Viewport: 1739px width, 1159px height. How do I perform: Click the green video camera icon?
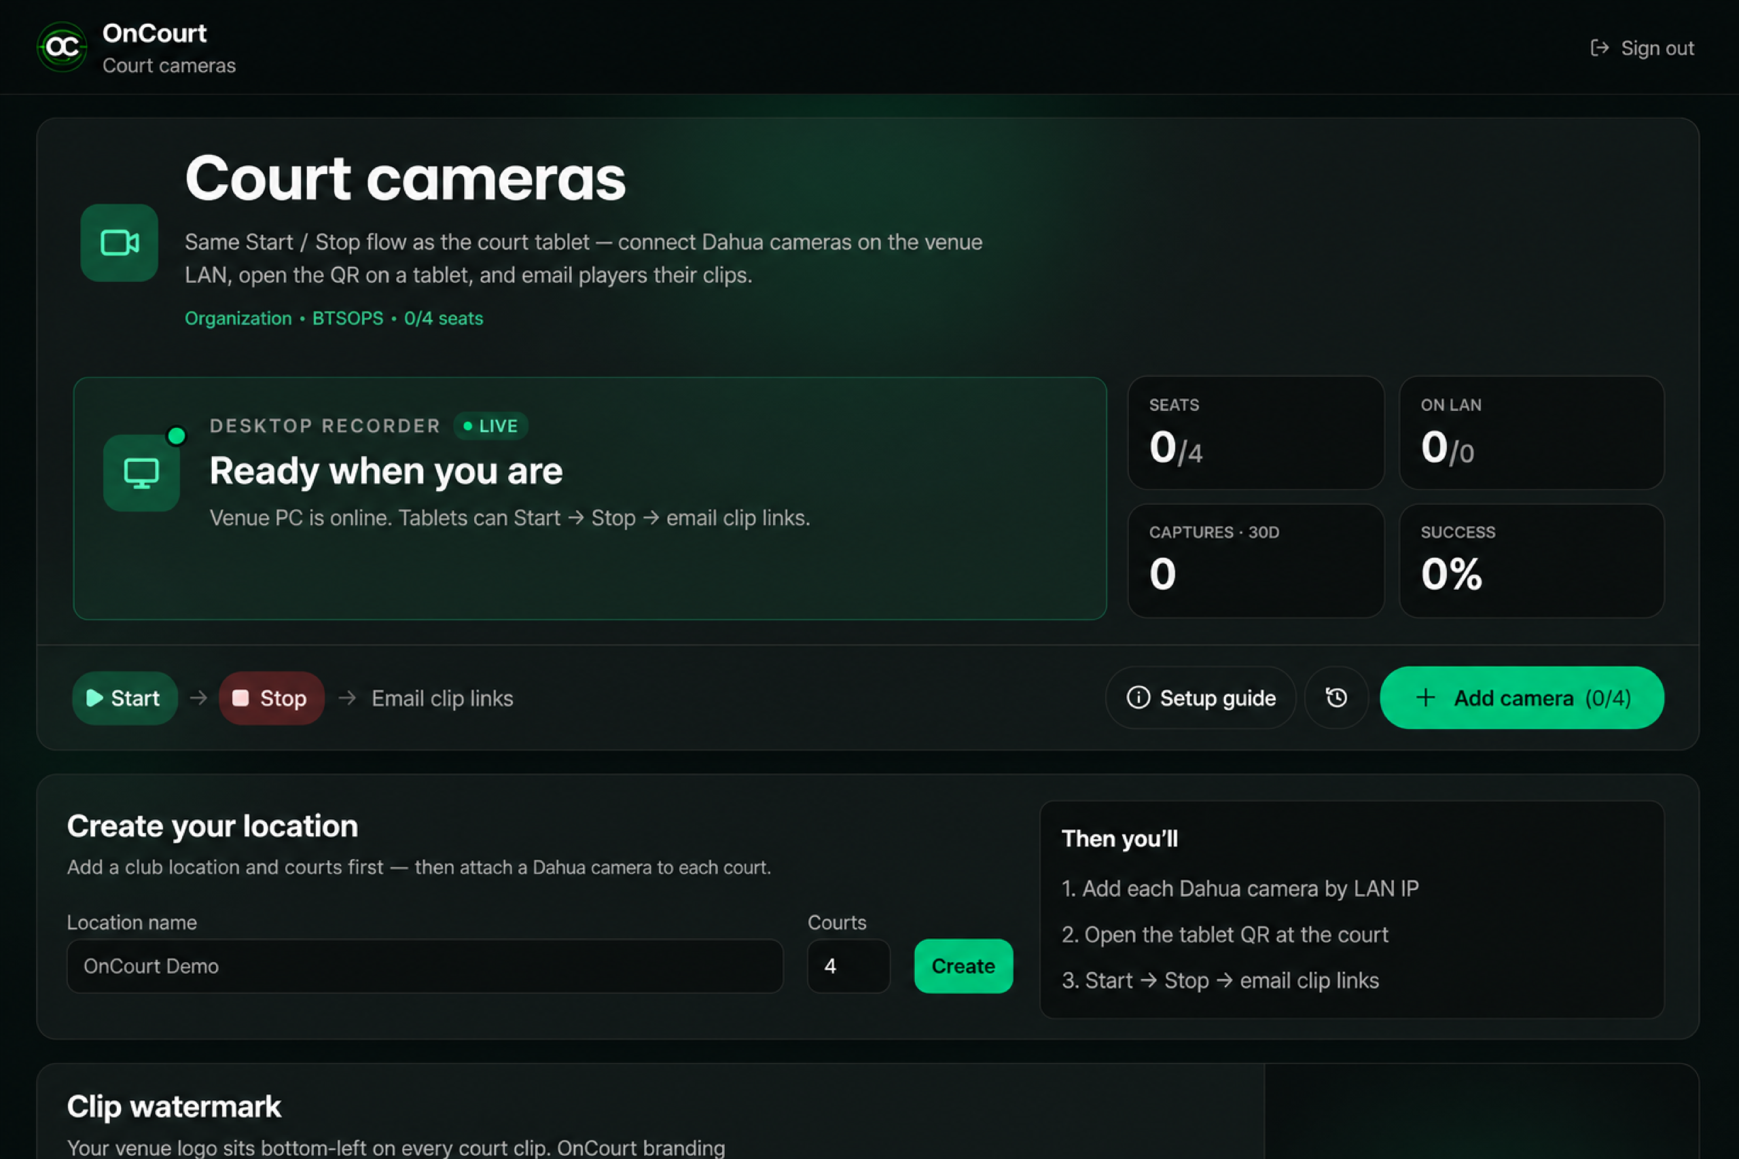coord(119,243)
